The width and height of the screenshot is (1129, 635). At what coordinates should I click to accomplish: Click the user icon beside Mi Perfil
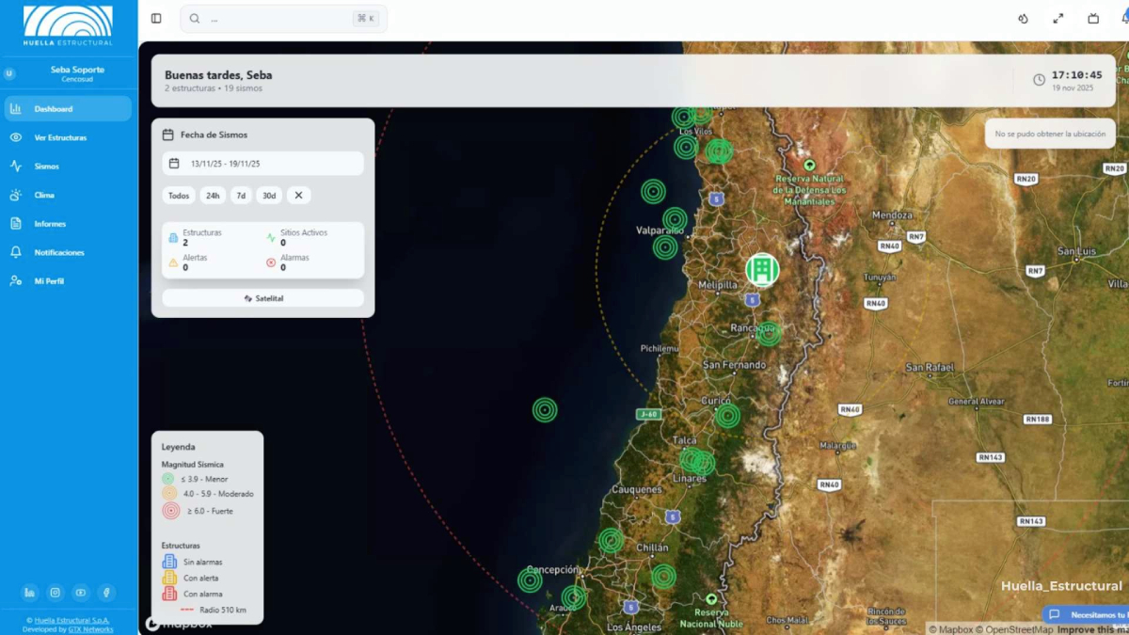click(16, 281)
